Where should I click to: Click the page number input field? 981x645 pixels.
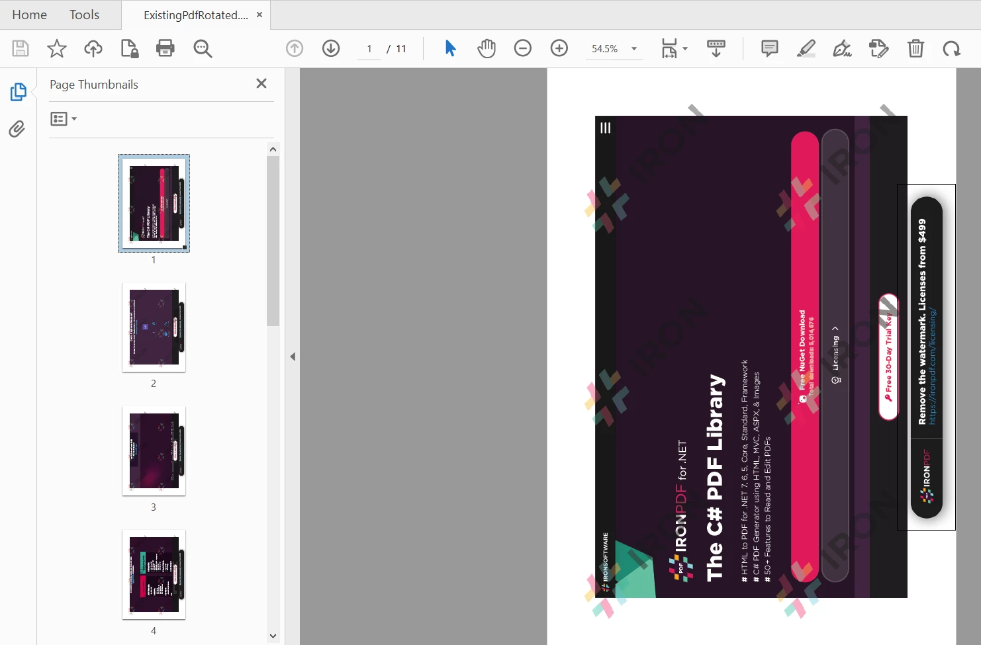tap(369, 49)
